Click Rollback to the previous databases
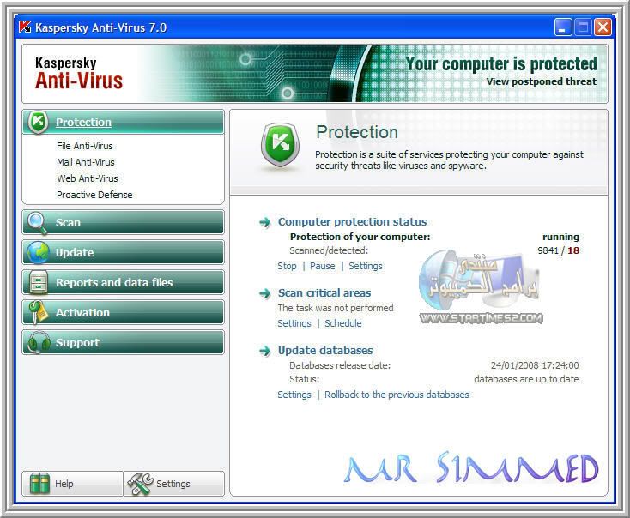630x518 pixels. [x=397, y=395]
